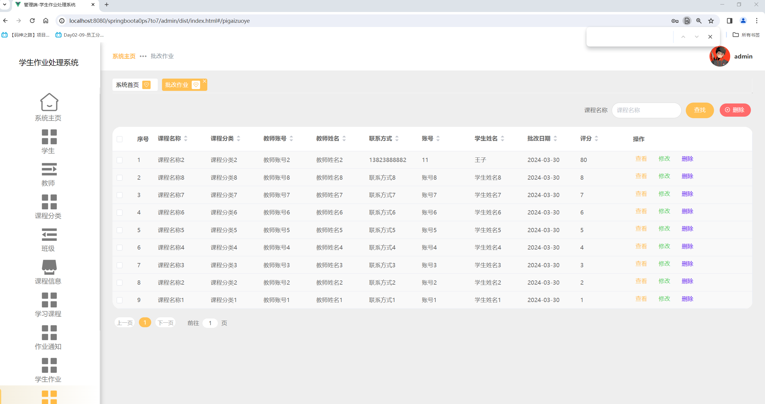Check the row with 课程名称7
765x404 pixels.
click(120, 195)
